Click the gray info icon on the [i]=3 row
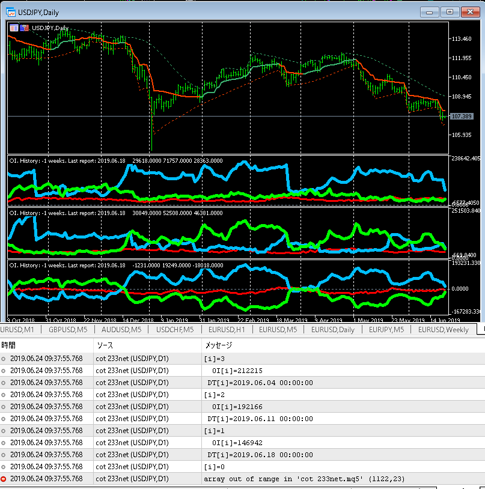 [5, 359]
